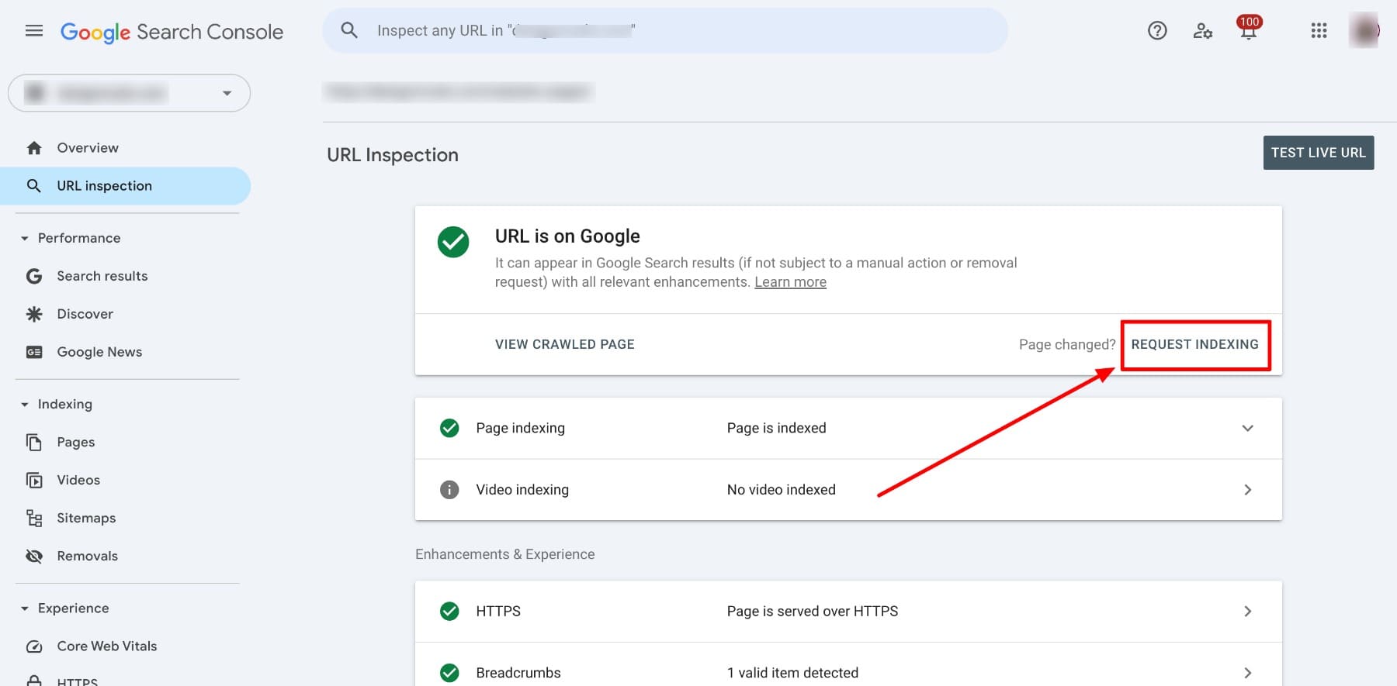Click the Videos icon in sidebar
The image size is (1397, 686).
pyautogui.click(x=34, y=480)
